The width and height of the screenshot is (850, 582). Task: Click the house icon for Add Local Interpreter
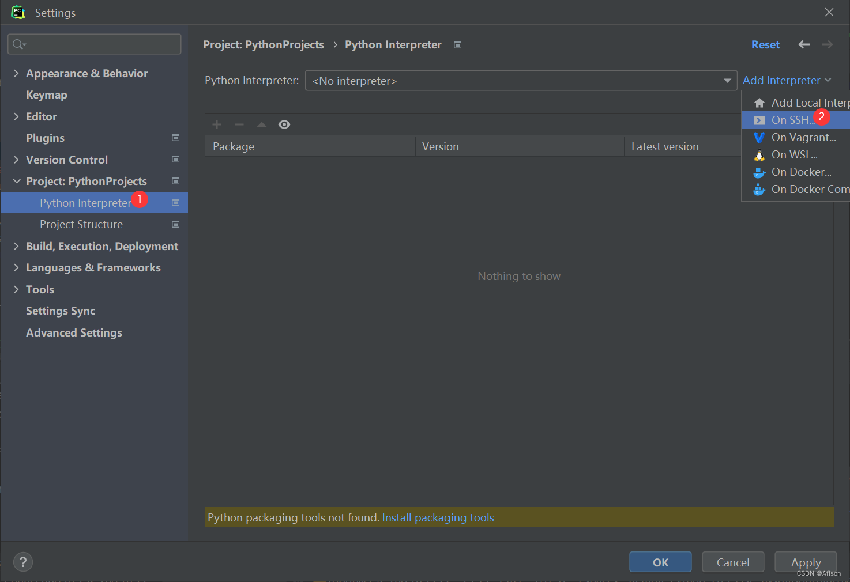point(759,103)
